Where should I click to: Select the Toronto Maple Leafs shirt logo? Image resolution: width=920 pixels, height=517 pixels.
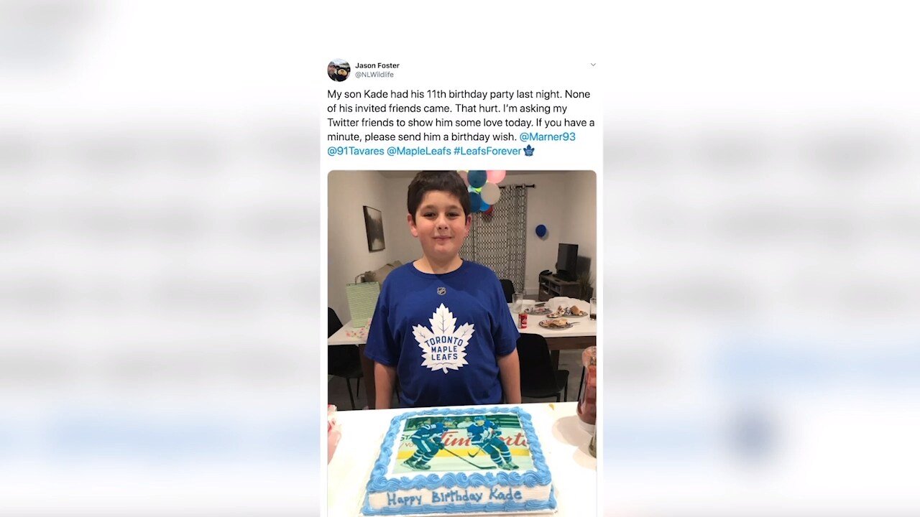[443, 338]
